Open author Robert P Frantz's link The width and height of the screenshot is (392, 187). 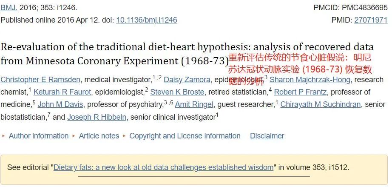click(300, 92)
